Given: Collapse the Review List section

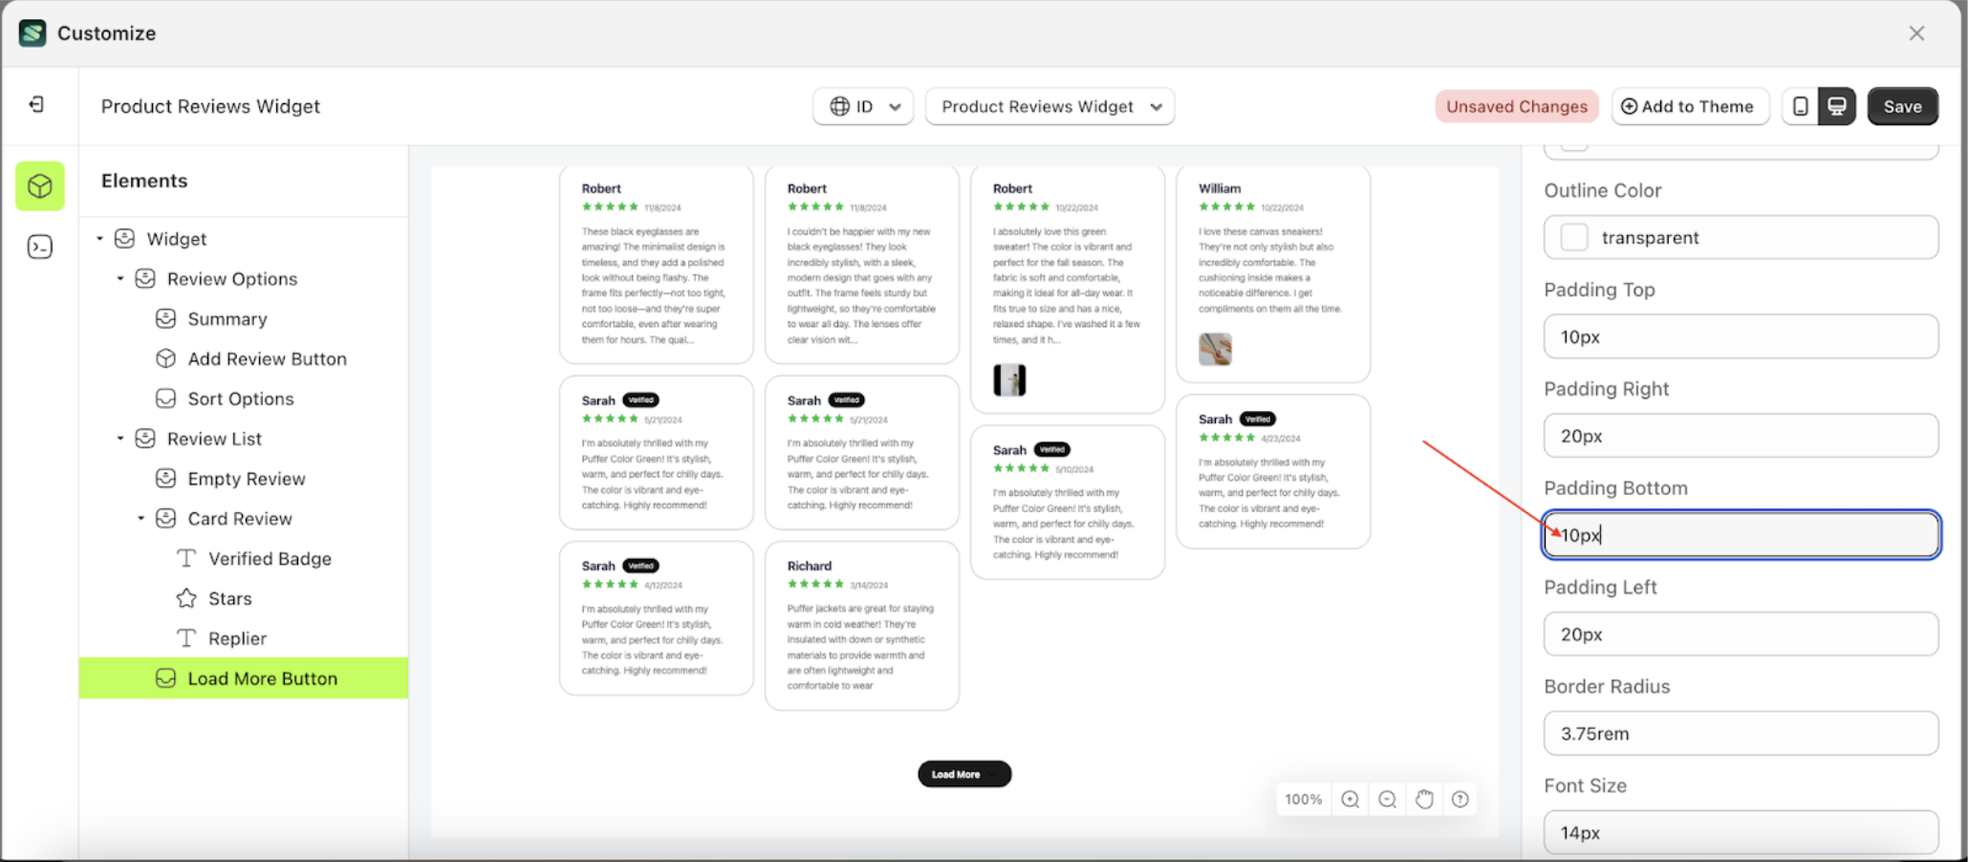Looking at the screenshot, I should coord(120,439).
